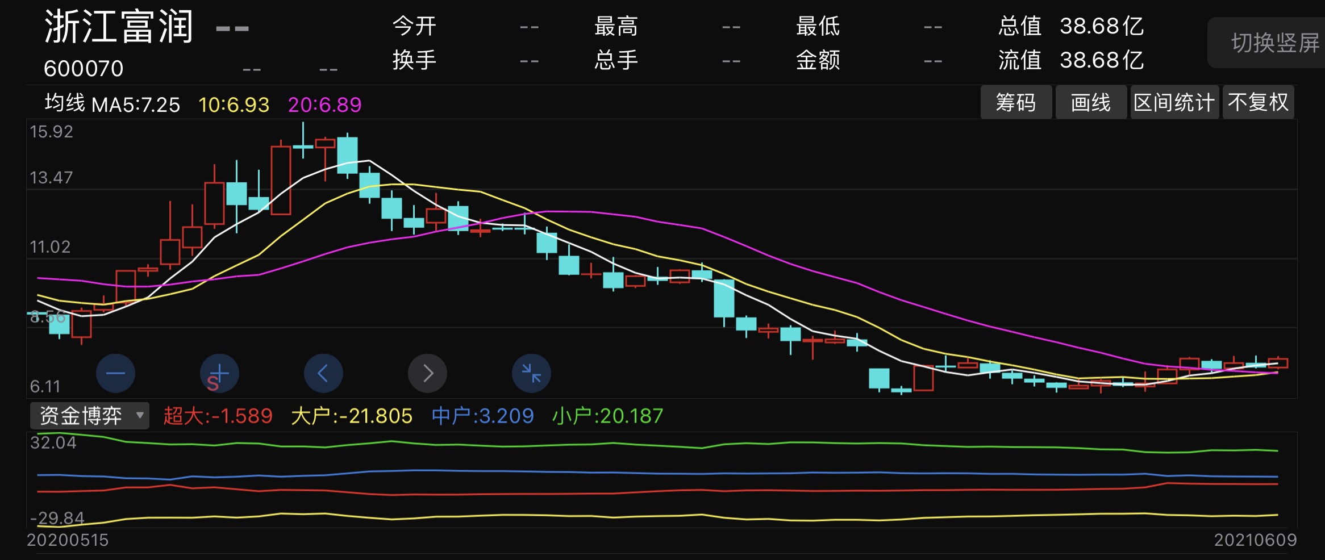This screenshot has height=560, width=1325.
Task: Tap the end date 20210609 on axis
Action: point(1256,540)
